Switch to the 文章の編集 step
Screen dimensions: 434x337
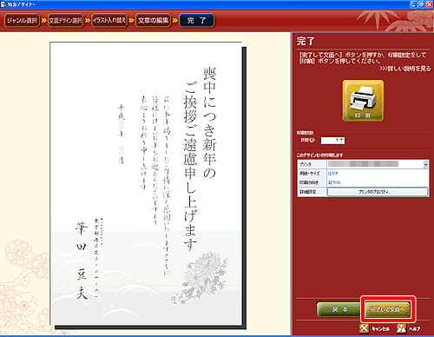pyautogui.click(x=153, y=21)
